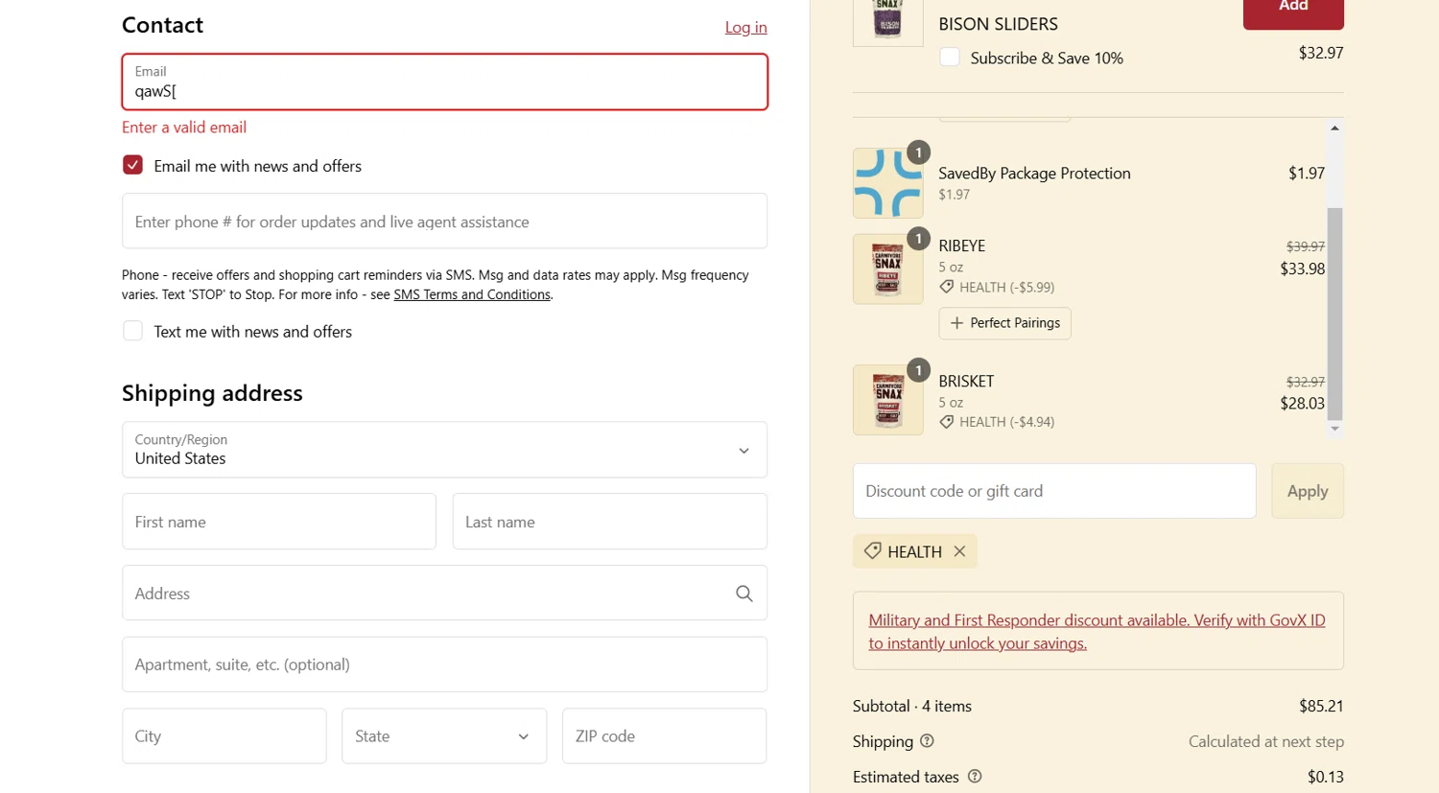Click the Email input field
1439x793 pixels.
pyautogui.click(x=444, y=82)
